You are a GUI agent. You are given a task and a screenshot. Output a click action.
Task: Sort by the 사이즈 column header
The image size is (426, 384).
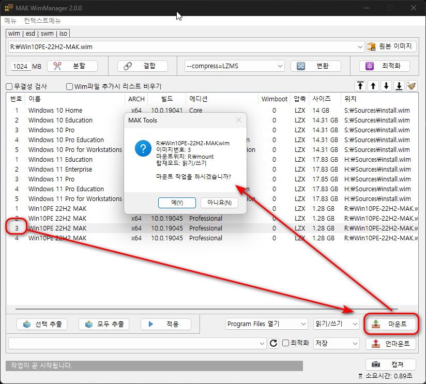[x=325, y=99]
